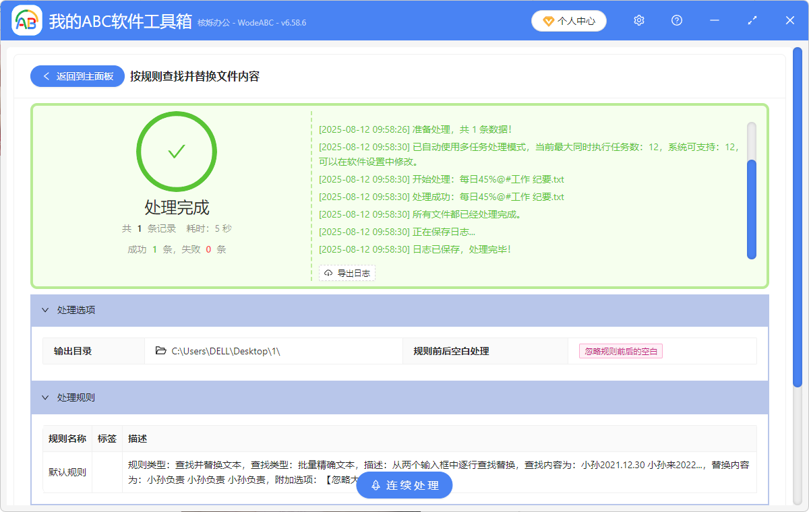Return to main panel with 返回到主面板
Image resolution: width=809 pixels, height=512 pixels.
point(77,75)
